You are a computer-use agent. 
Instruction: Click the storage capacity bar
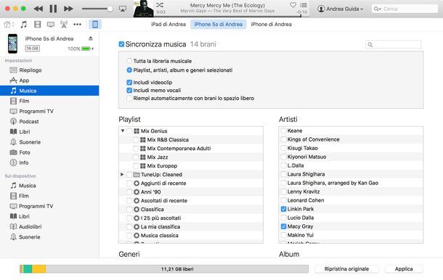click(x=164, y=269)
